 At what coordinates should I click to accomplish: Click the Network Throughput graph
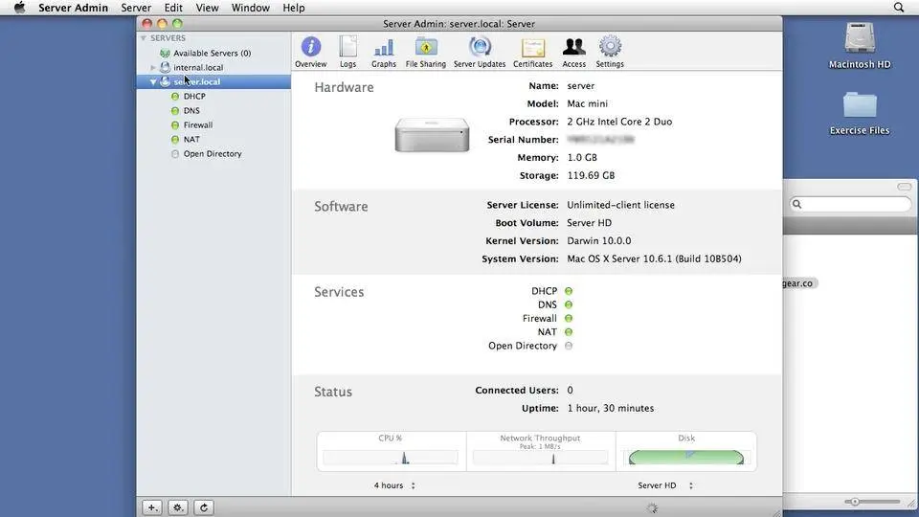tap(540, 458)
